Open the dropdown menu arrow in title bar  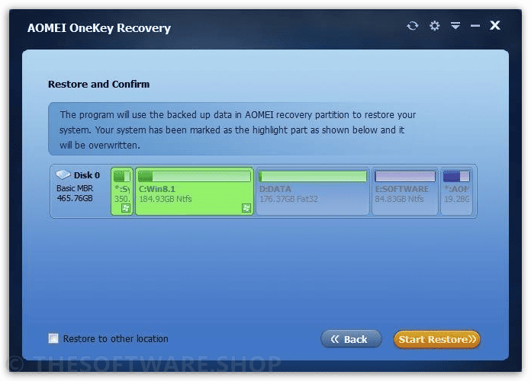(455, 25)
